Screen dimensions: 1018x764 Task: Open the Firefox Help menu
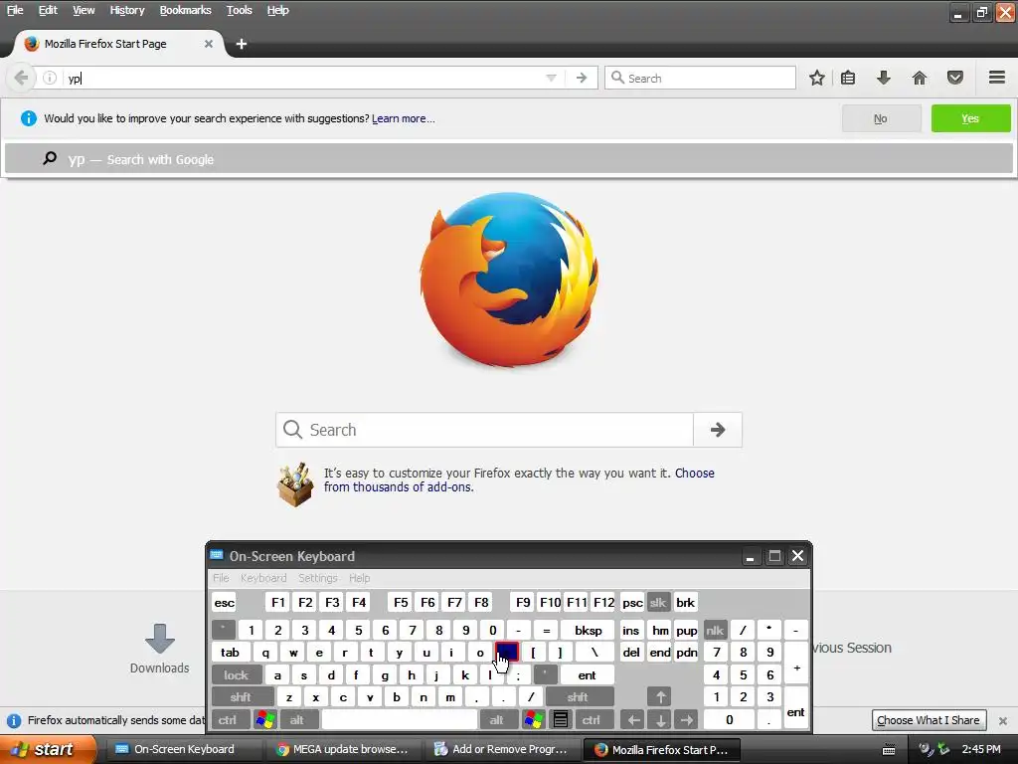tap(278, 10)
